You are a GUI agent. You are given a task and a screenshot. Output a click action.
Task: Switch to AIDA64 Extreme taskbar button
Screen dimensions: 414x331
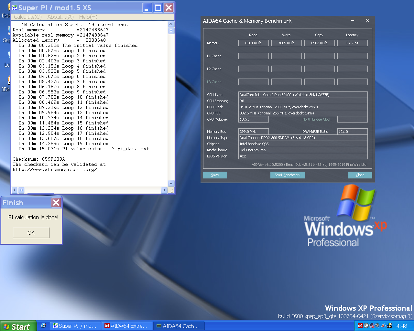pos(127,326)
